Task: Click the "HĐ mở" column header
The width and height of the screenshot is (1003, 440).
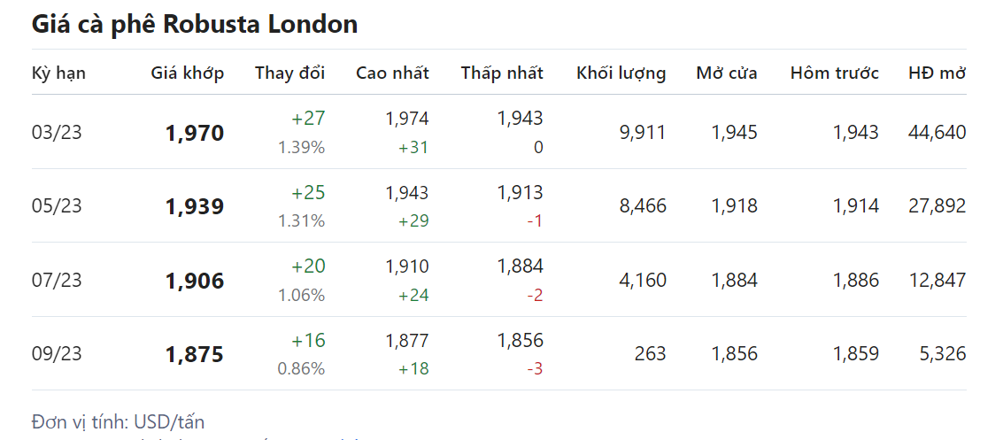Action: pyautogui.click(x=937, y=73)
